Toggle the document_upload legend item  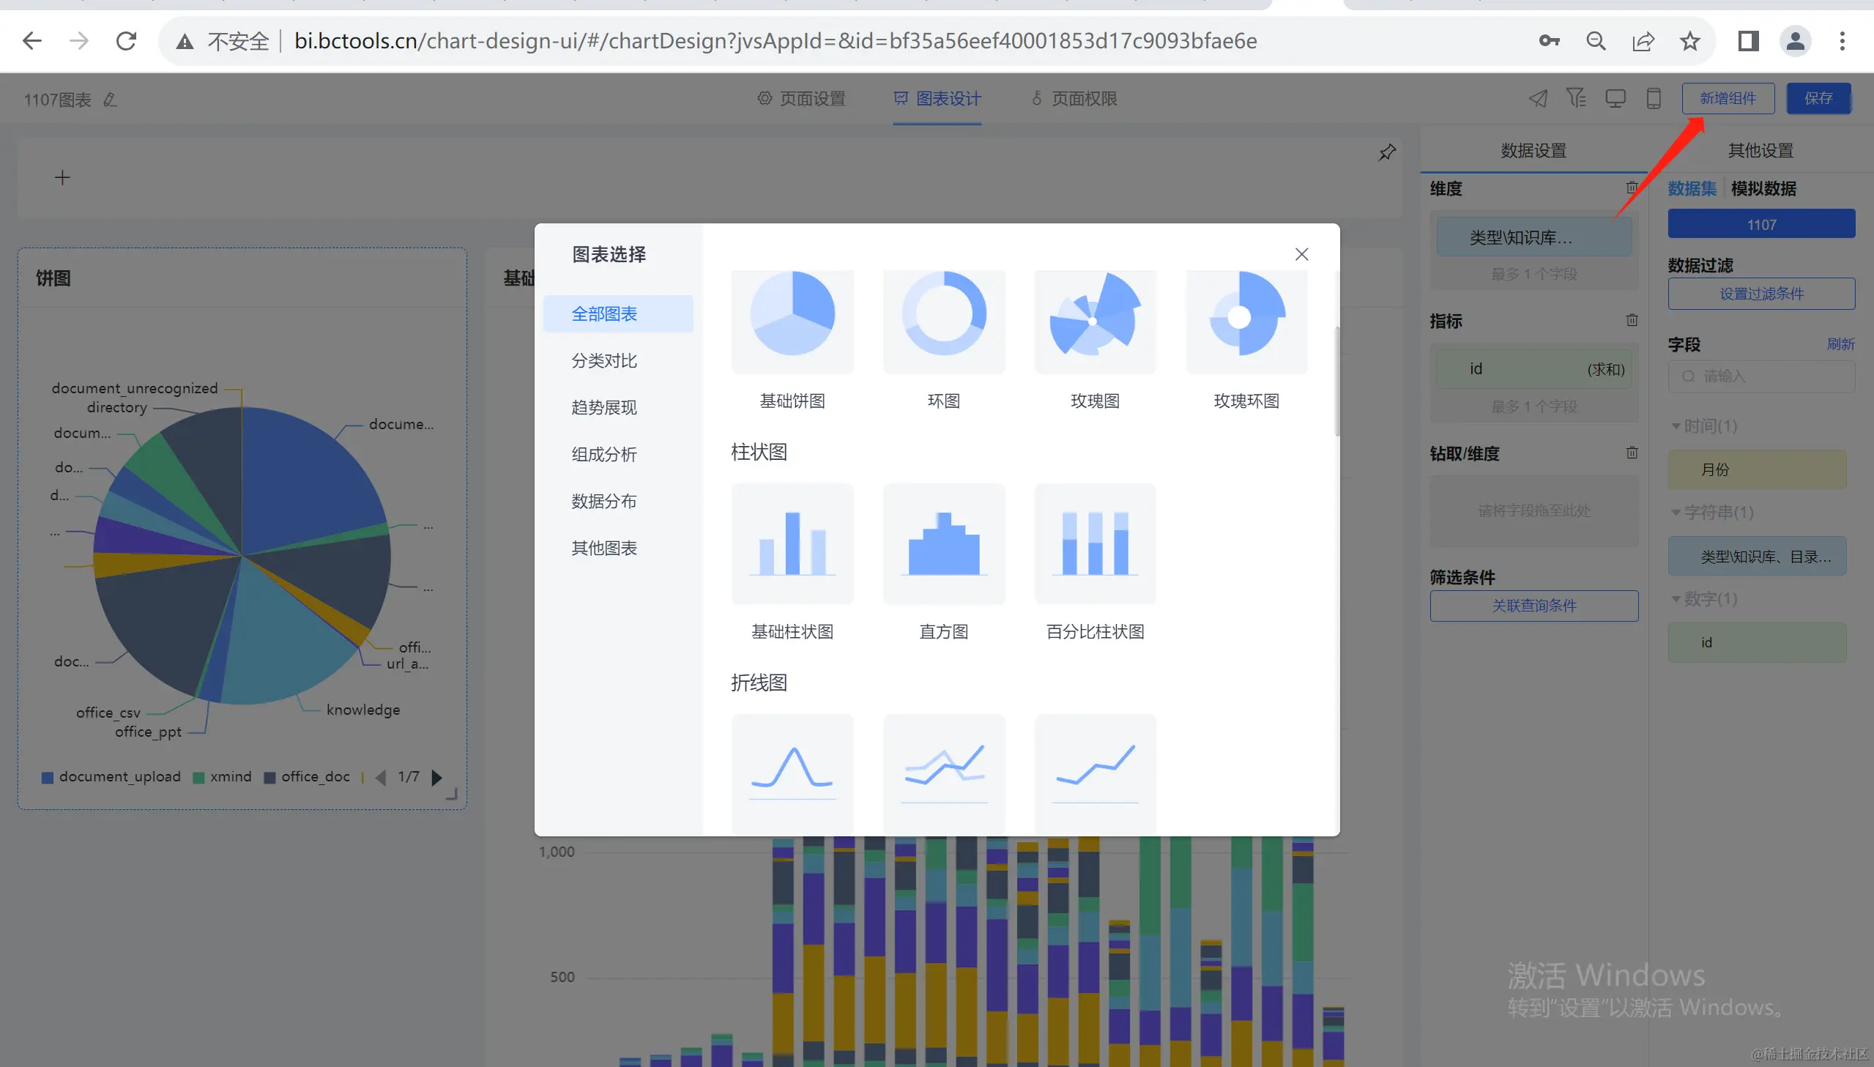click(x=111, y=777)
